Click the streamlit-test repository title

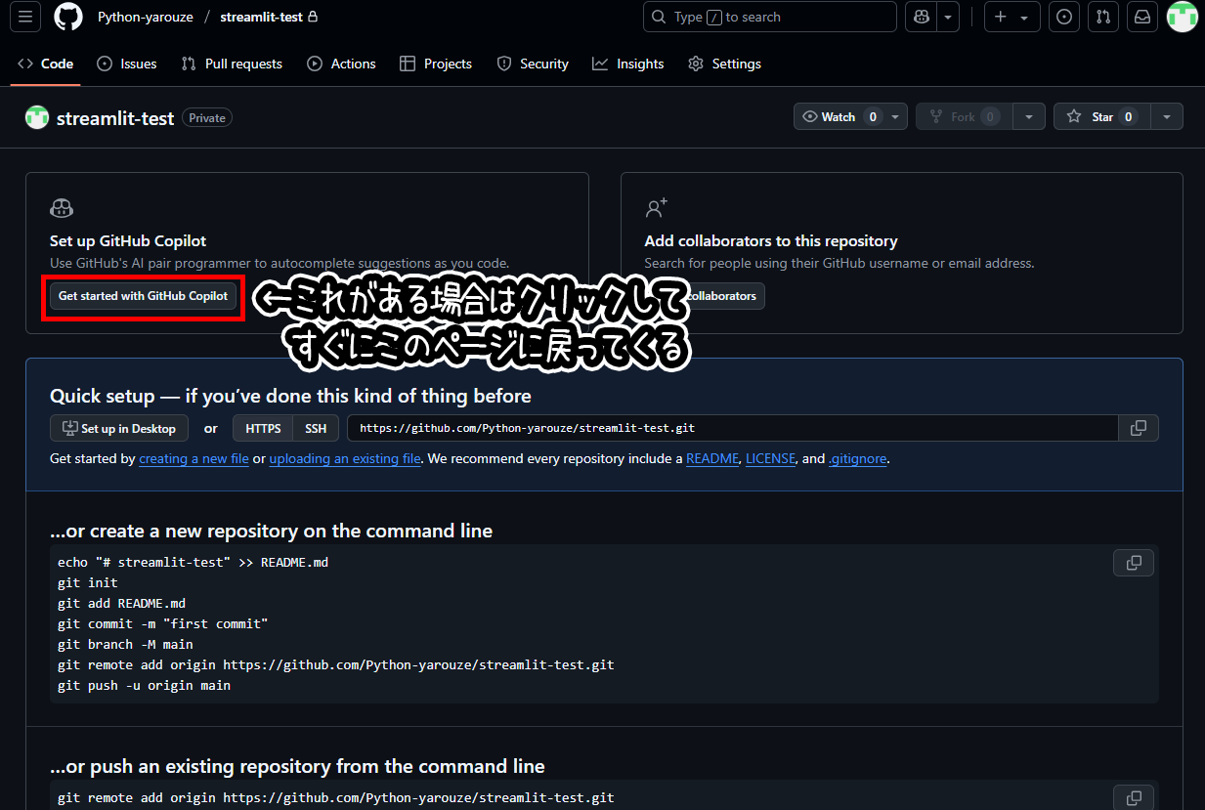(115, 118)
